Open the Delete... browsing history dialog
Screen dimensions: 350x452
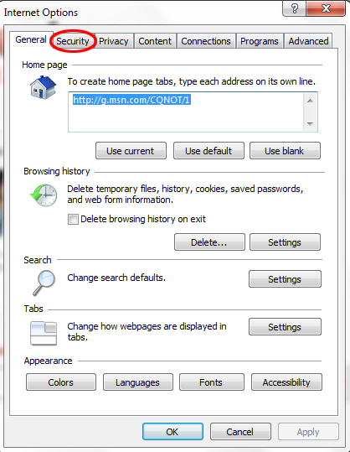(209, 242)
